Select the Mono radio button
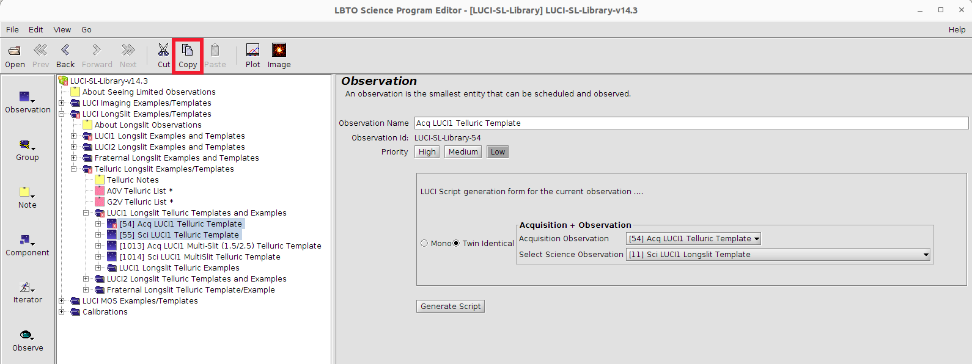Screen dimensions: 972x364 tap(424, 243)
